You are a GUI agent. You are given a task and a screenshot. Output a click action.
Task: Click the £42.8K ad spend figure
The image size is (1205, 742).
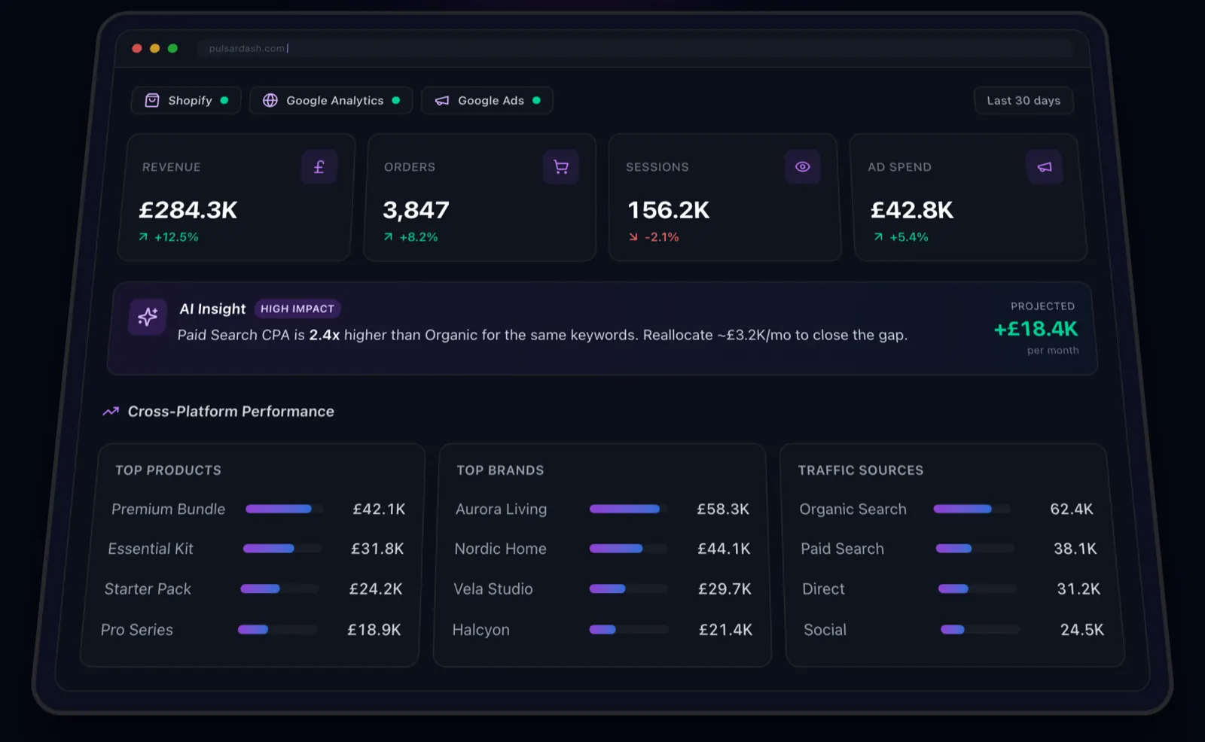coord(912,210)
